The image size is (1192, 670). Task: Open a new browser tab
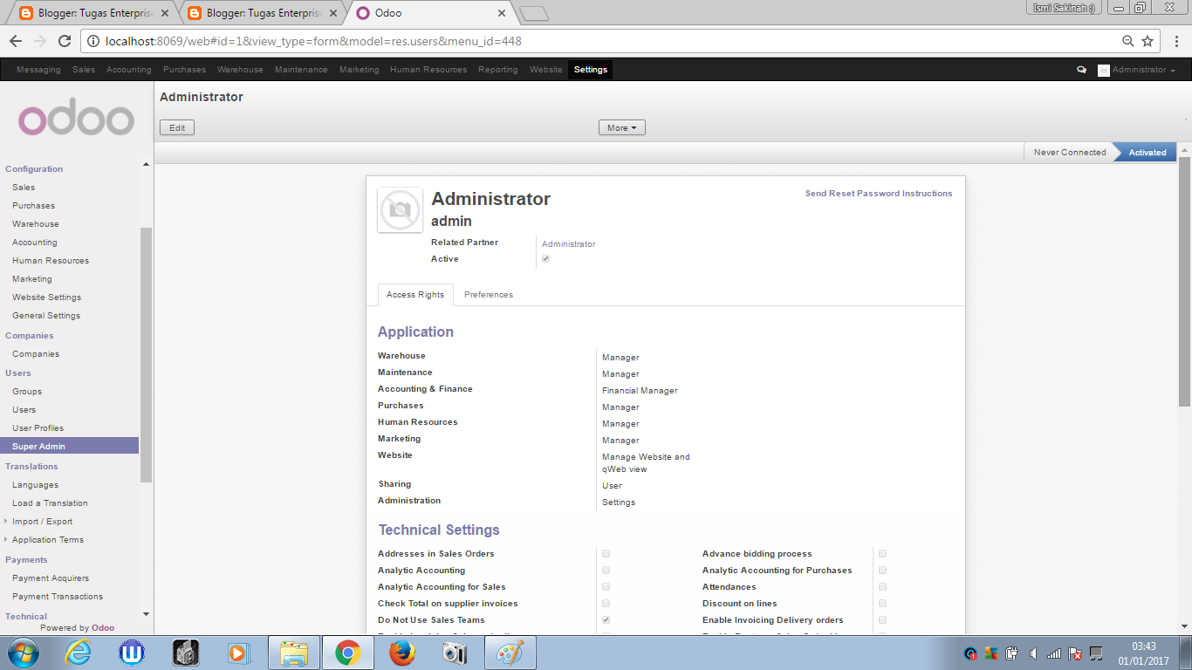click(x=533, y=13)
